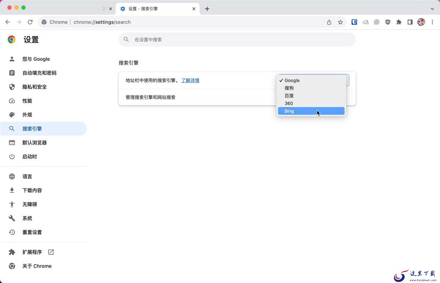
Task: Click the pink spiral extension icon
Action: point(377,22)
